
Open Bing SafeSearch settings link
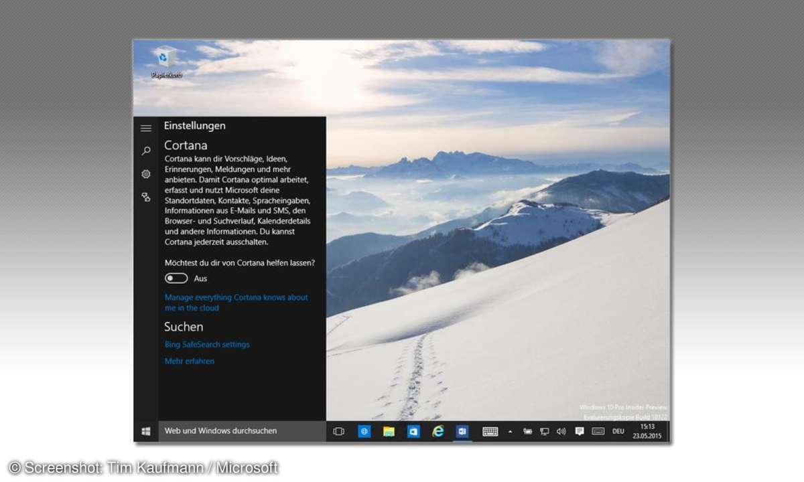(207, 345)
